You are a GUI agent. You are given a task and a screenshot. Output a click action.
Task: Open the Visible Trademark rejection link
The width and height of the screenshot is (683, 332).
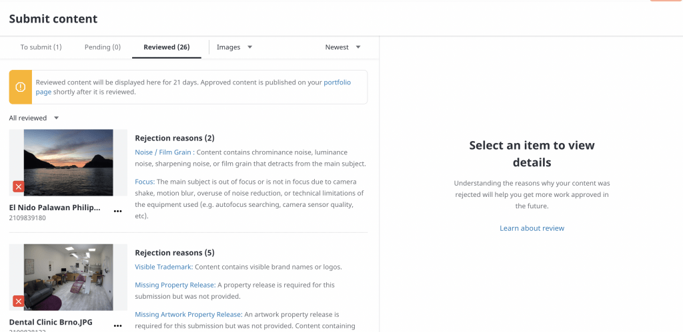[163, 267]
